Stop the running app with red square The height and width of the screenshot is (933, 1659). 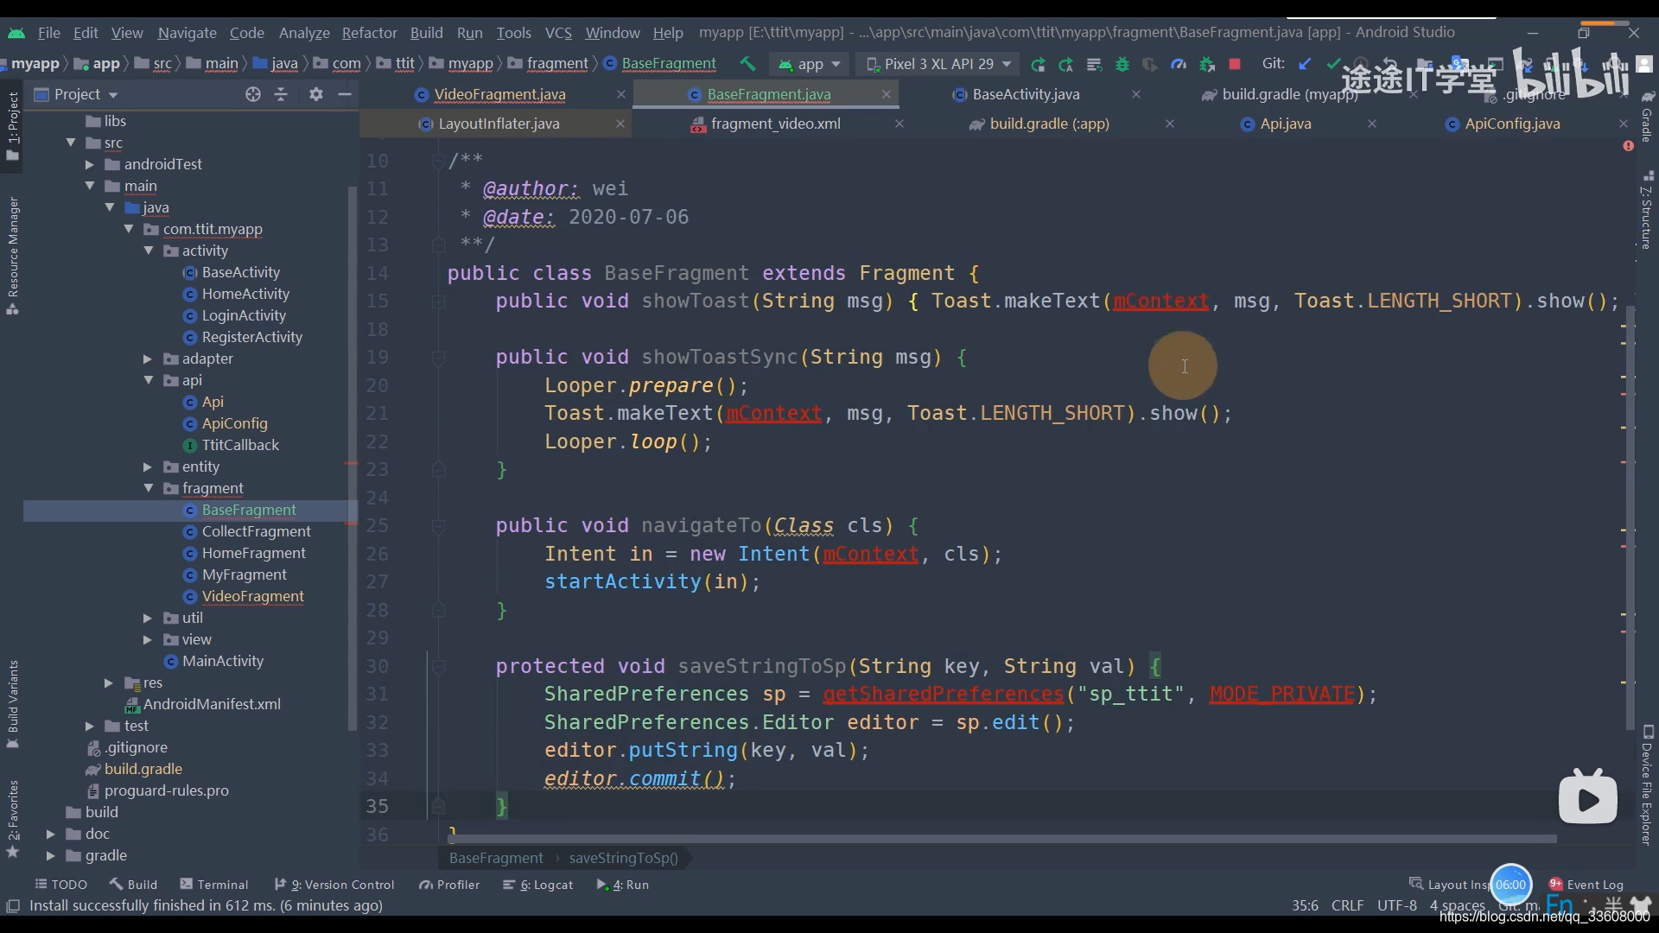coord(1235,64)
